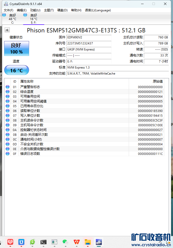
Task: Open the 文件(F) menu
Action: pyautogui.click(x=8, y=10)
